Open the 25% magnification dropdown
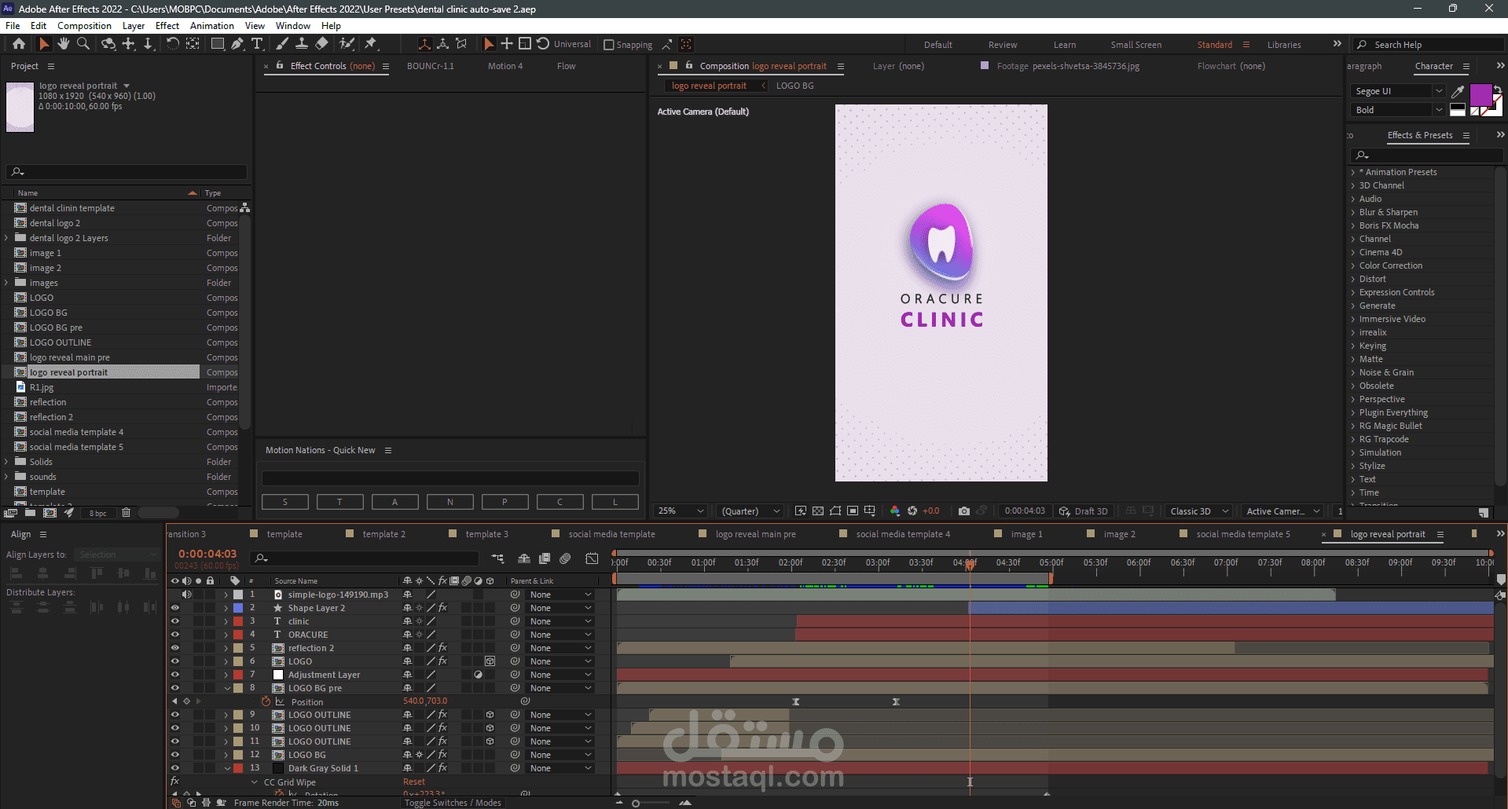The width and height of the screenshot is (1508, 809). 681,511
